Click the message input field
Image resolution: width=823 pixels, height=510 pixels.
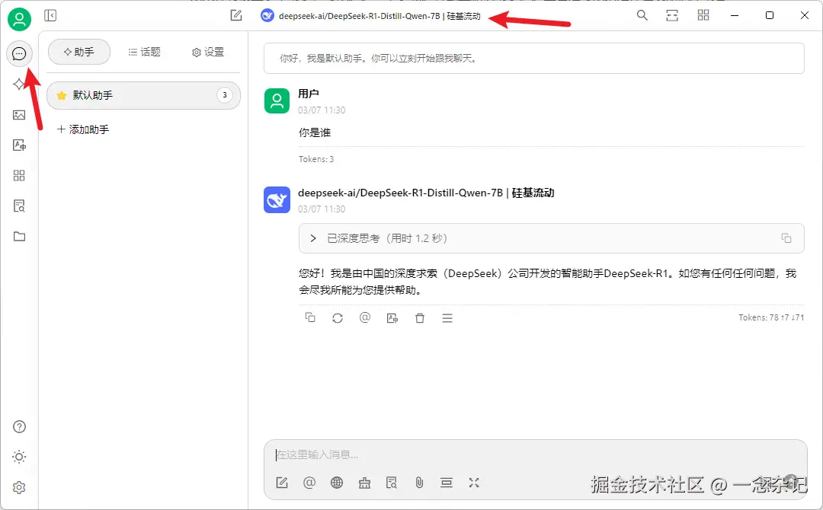pos(536,455)
